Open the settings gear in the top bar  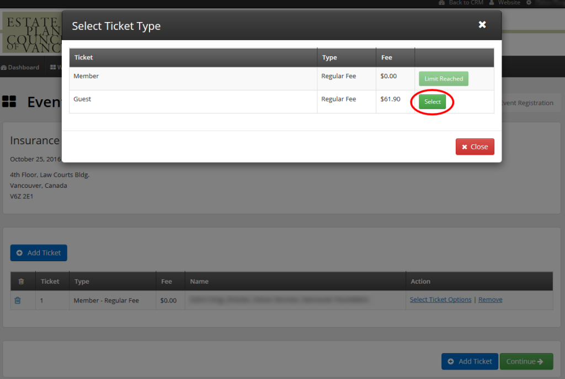(528, 3)
